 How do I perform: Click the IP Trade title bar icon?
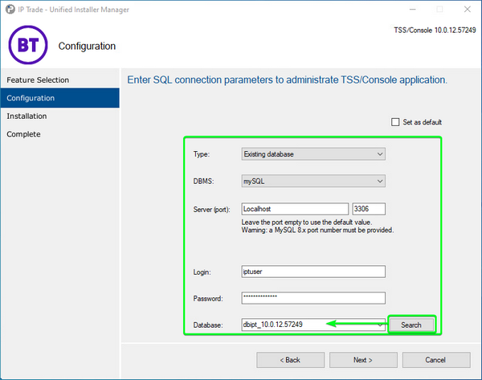pyautogui.click(x=10, y=10)
